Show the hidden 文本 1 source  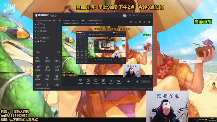click(36, 34)
